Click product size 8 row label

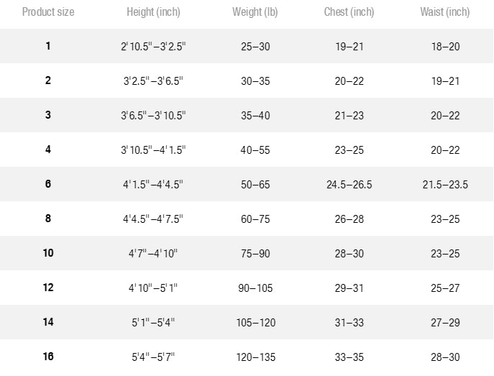click(48, 219)
